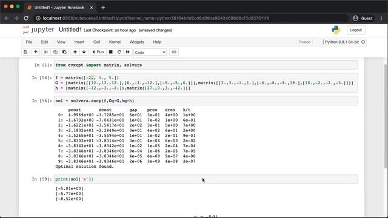Open the File menu
Screen dimensions: 388x218
pyautogui.click(x=29, y=42)
